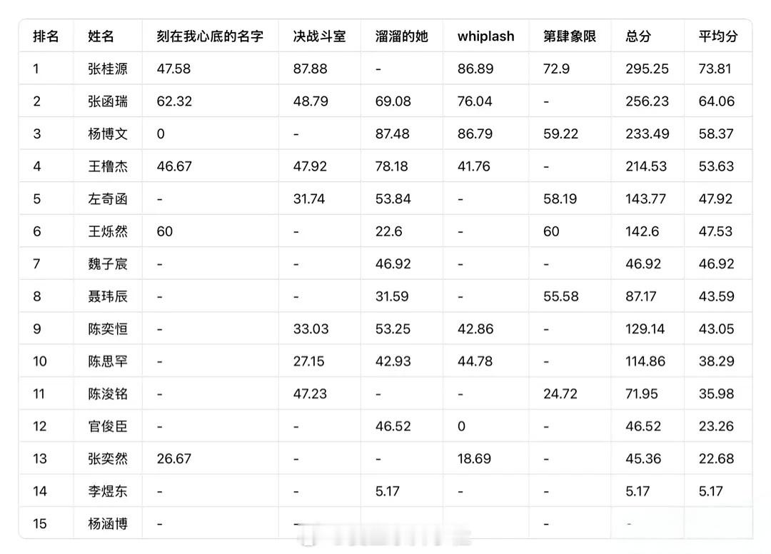Click the value 47.58
Screen dimensions: 771x554
click(x=173, y=69)
